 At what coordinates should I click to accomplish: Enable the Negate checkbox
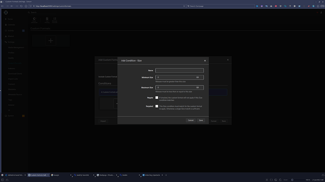point(157,98)
